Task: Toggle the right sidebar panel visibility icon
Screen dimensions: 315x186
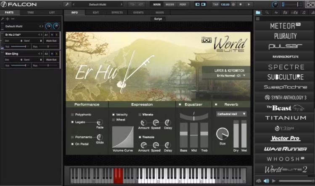Action: [x=204, y=5]
